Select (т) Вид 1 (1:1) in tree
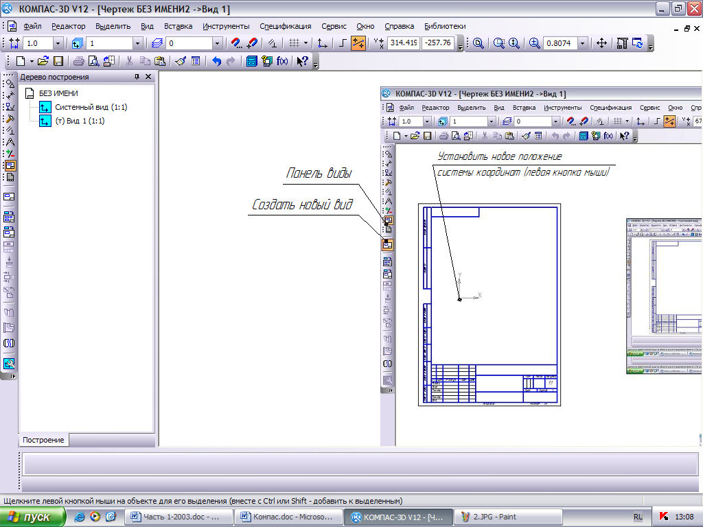This screenshot has width=703, height=527. (80, 121)
